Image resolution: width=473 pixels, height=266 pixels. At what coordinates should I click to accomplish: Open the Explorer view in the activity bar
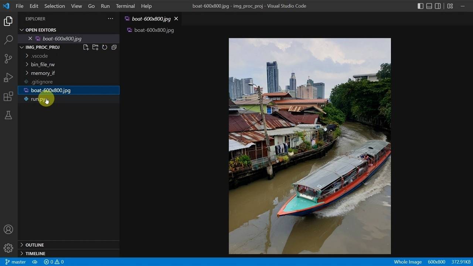pos(8,21)
